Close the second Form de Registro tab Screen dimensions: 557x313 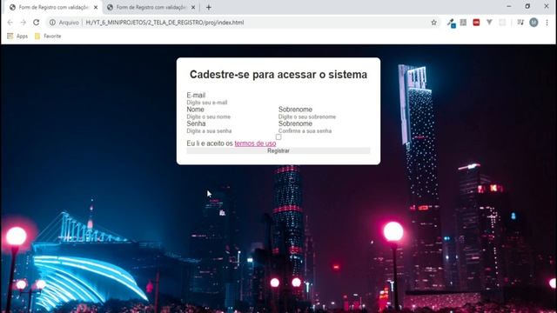pos(193,7)
